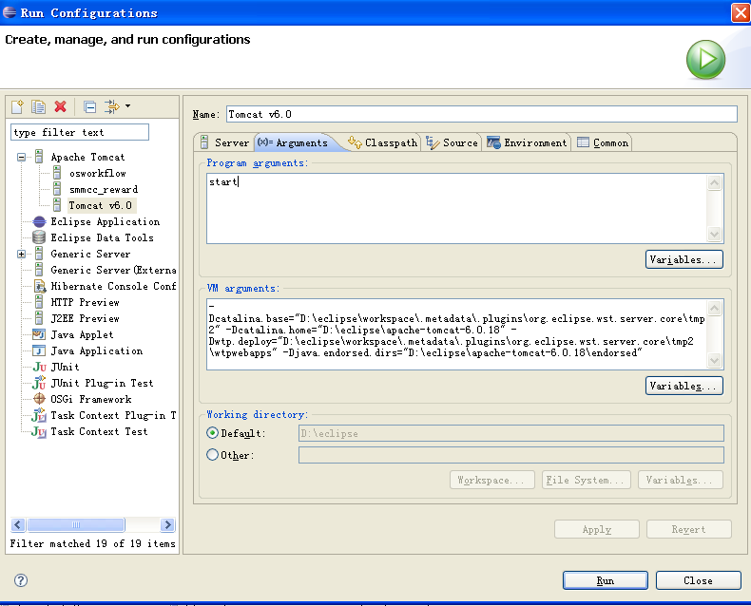Click the OSGi Framework icon
Screen dimensions: 751x606
[x=39, y=399]
